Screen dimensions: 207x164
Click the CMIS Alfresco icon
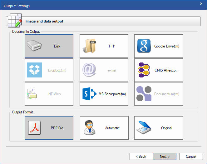click(144, 70)
